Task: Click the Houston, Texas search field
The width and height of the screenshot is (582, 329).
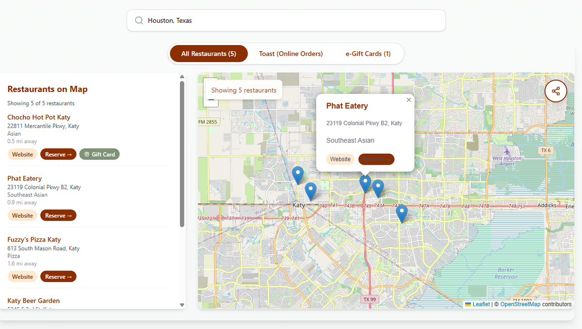Action: pos(291,20)
